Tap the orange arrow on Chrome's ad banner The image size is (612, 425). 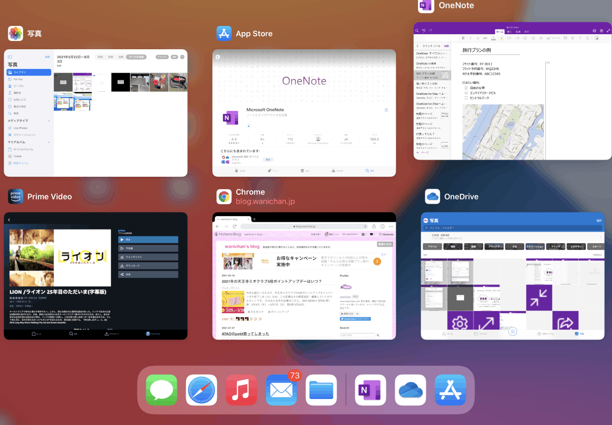(377, 262)
